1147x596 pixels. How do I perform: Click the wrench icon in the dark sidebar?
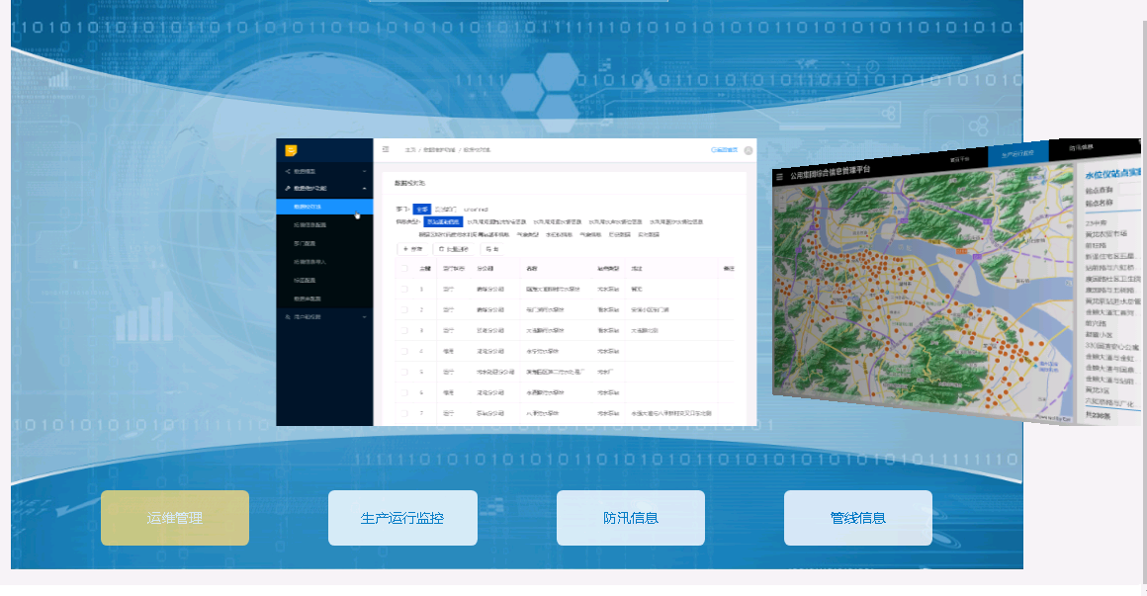(288, 188)
